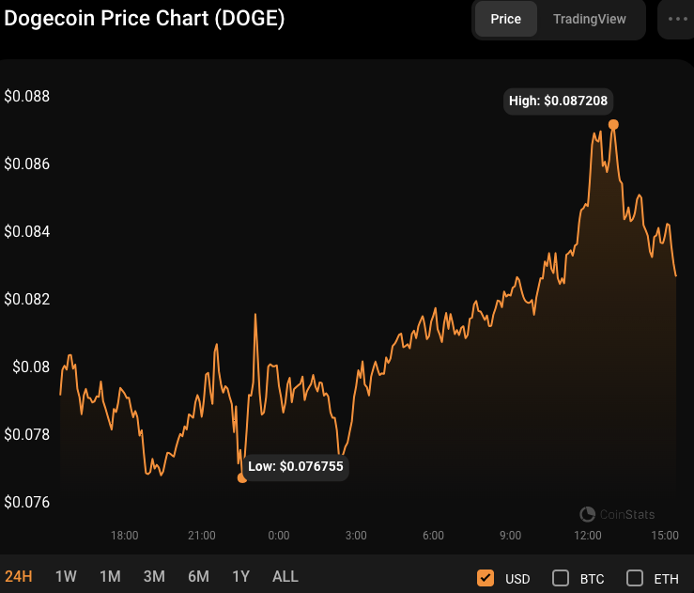Viewport: 694px width, 593px height.
Task: Open the three-dot more options menu
Action: pos(677,19)
